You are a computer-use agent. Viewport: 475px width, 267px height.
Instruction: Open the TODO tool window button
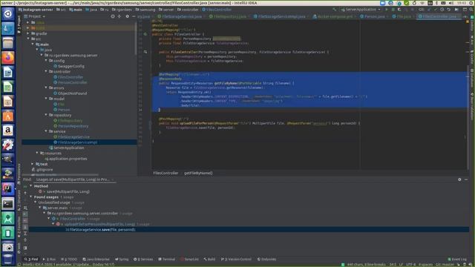69,260
